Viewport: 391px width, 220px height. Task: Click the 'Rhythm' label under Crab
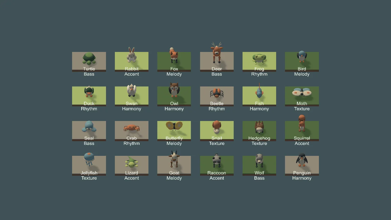click(132, 143)
